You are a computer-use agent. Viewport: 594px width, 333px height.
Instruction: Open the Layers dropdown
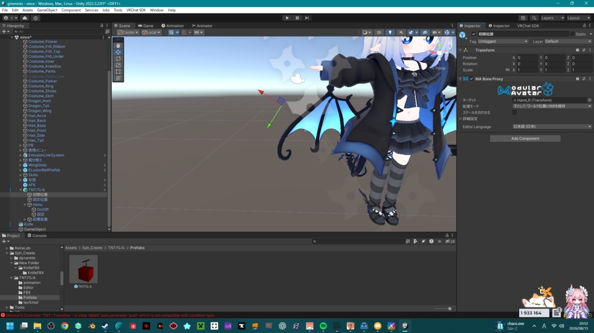click(552, 18)
